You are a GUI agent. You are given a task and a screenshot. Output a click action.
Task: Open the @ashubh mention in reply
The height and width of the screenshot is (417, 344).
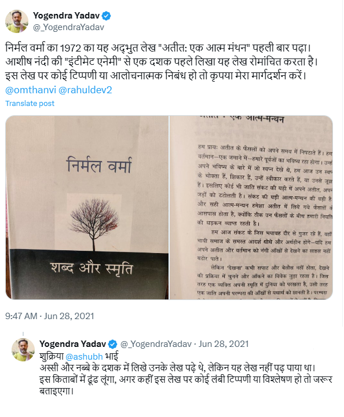tap(84, 356)
